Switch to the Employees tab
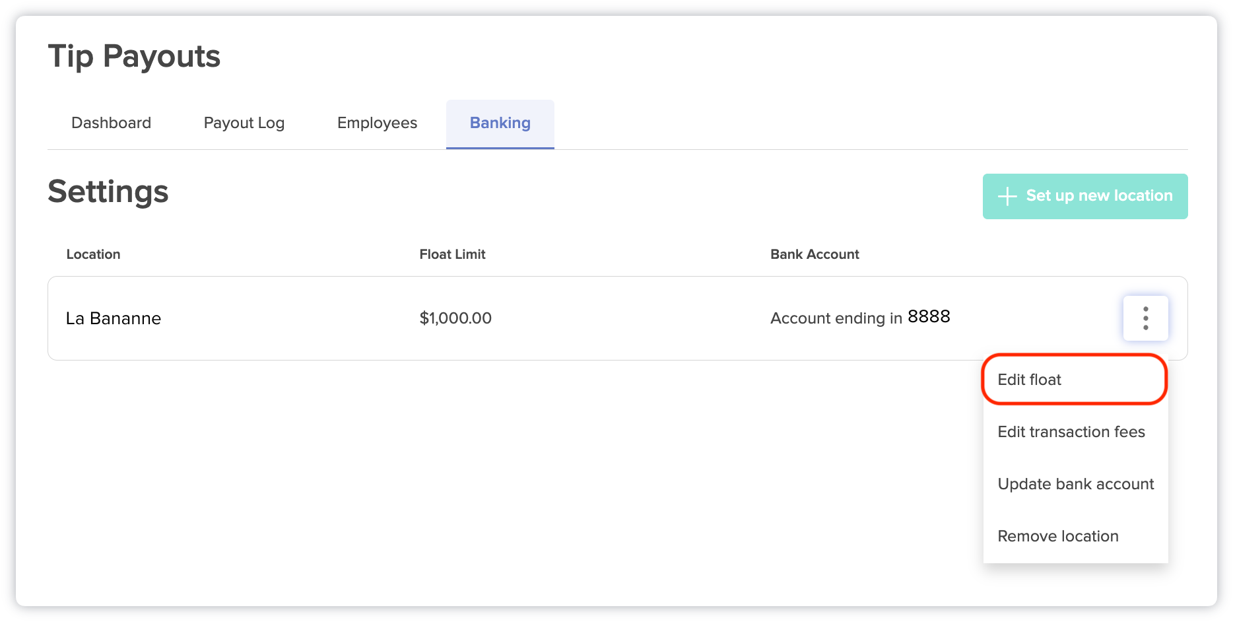 click(376, 122)
